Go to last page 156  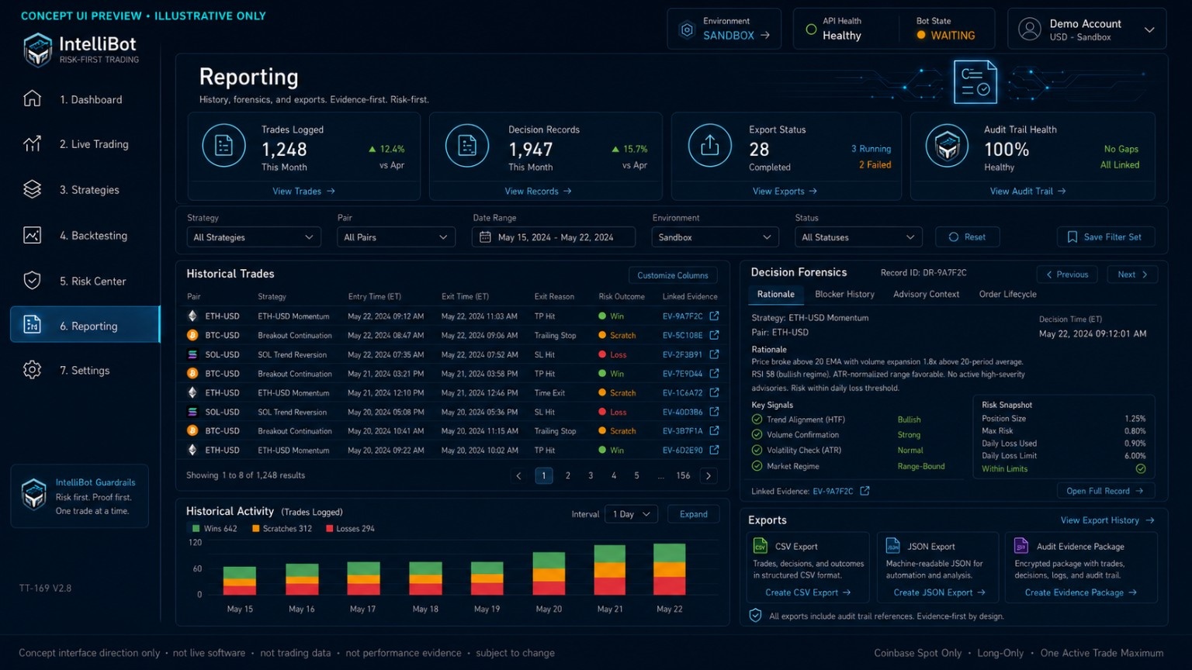point(683,475)
